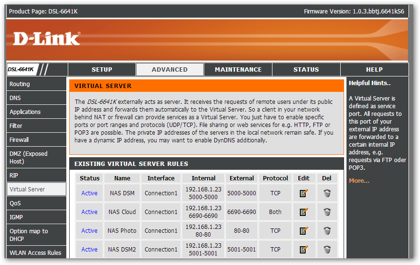Click internal 192.168.1.23 6690-6690 cell

[x=203, y=212]
